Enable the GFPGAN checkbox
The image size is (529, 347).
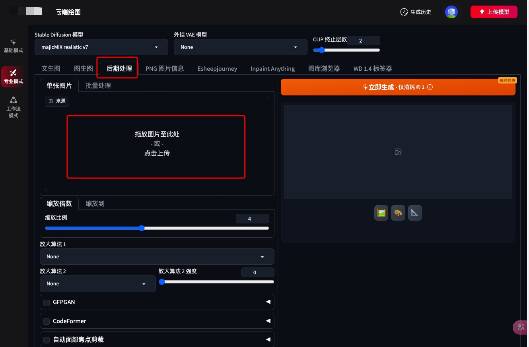47,302
